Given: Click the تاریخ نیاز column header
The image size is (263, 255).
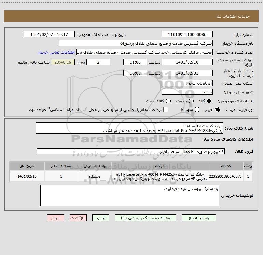Looking at the screenshot, I should tap(27, 166).
